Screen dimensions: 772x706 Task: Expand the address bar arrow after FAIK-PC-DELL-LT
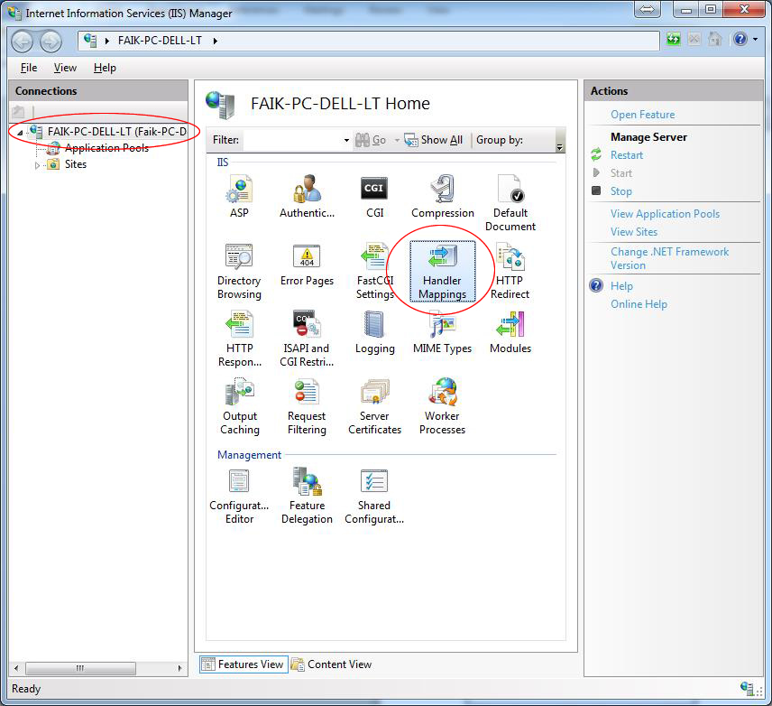coord(216,41)
